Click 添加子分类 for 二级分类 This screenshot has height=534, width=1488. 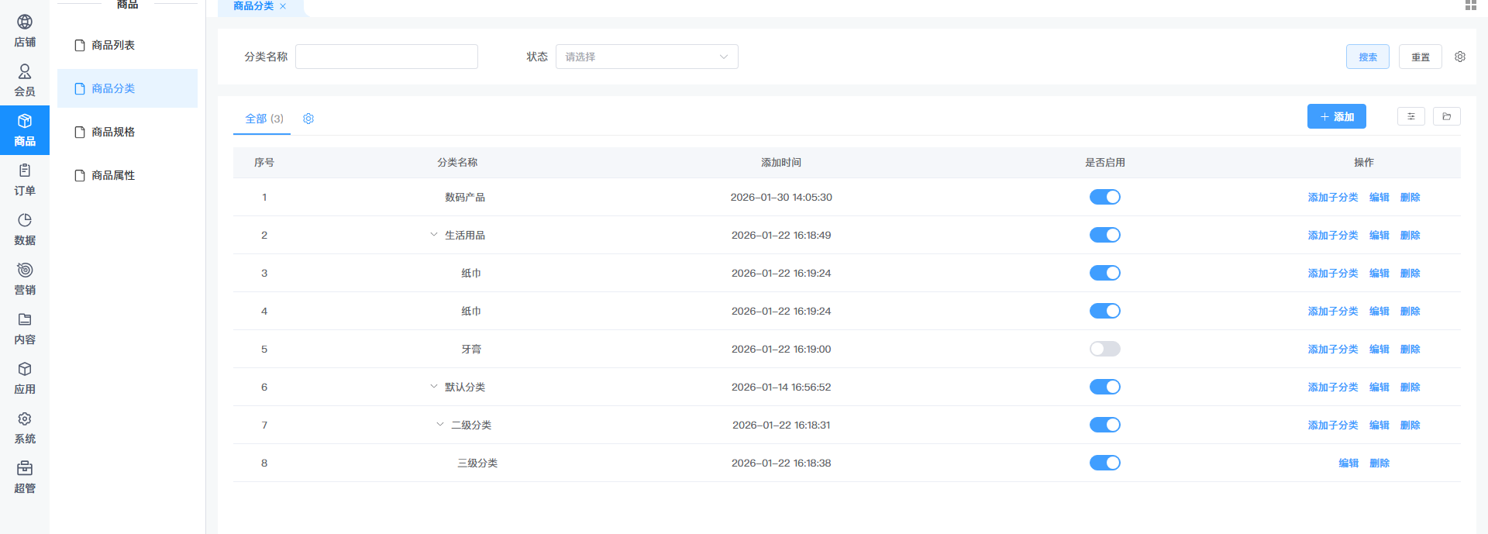point(1333,425)
